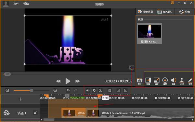
Task: Delete the selected clip with trash icon
Action: point(110,91)
